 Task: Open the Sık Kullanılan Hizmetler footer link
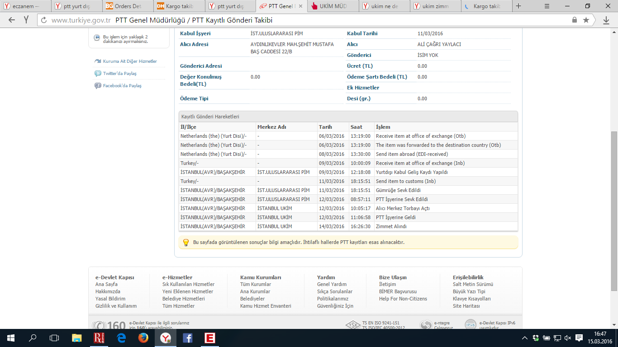pos(188,285)
